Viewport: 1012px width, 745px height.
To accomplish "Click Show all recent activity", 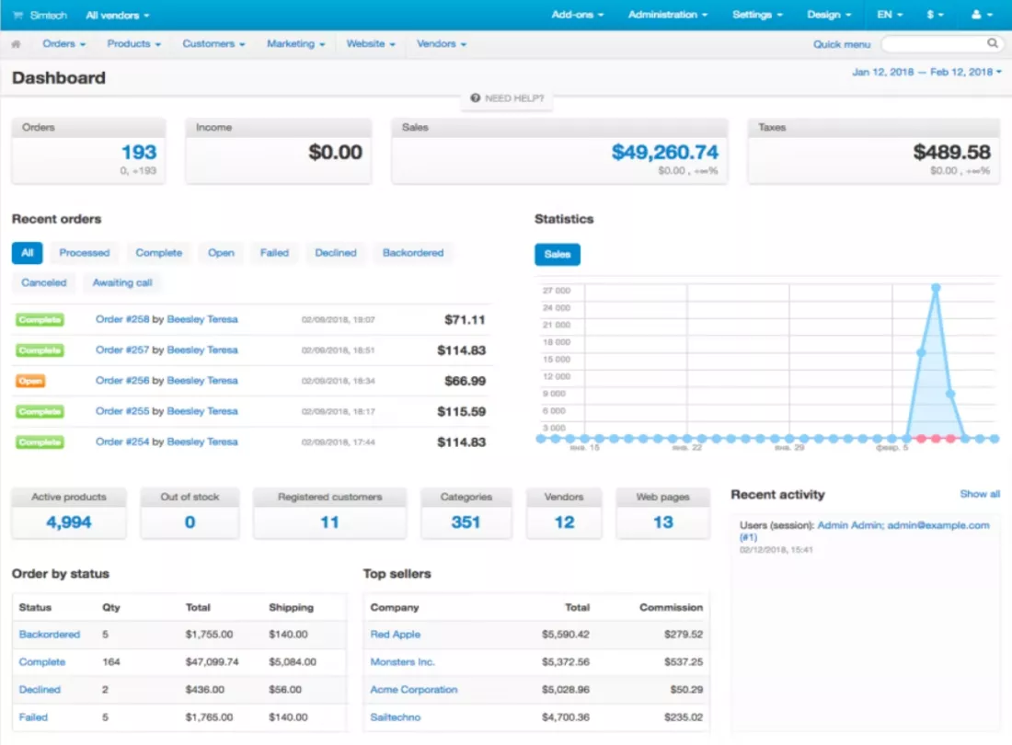I will 980,493.
